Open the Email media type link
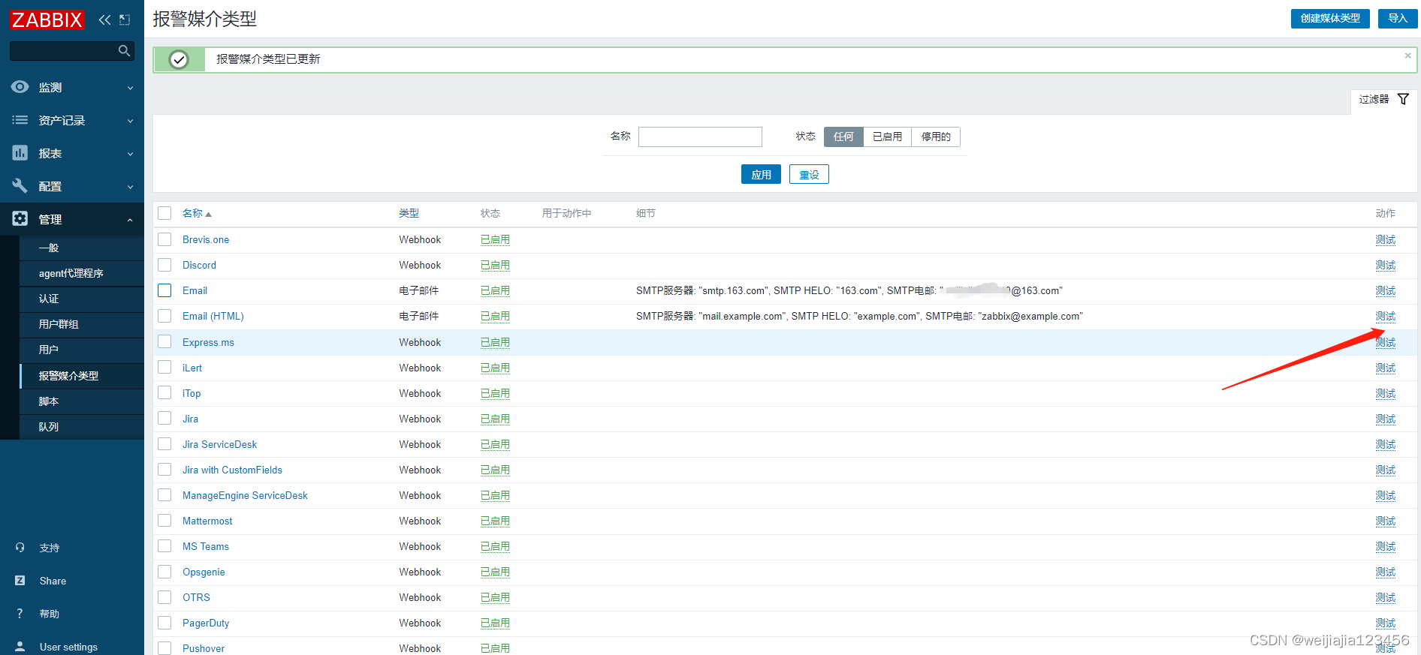 pyautogui.click(x=195, y=290)
